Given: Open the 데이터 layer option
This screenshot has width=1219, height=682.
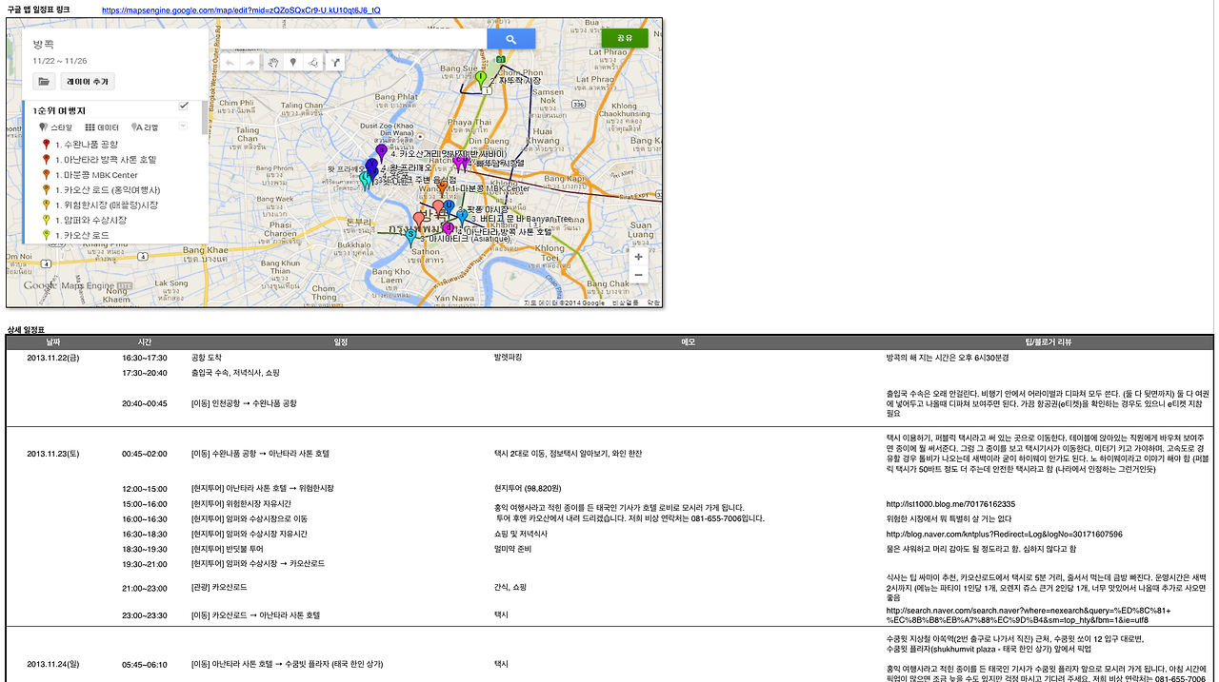Looking at the screenshot, I should pyautogui.click(x=102, y=127).
